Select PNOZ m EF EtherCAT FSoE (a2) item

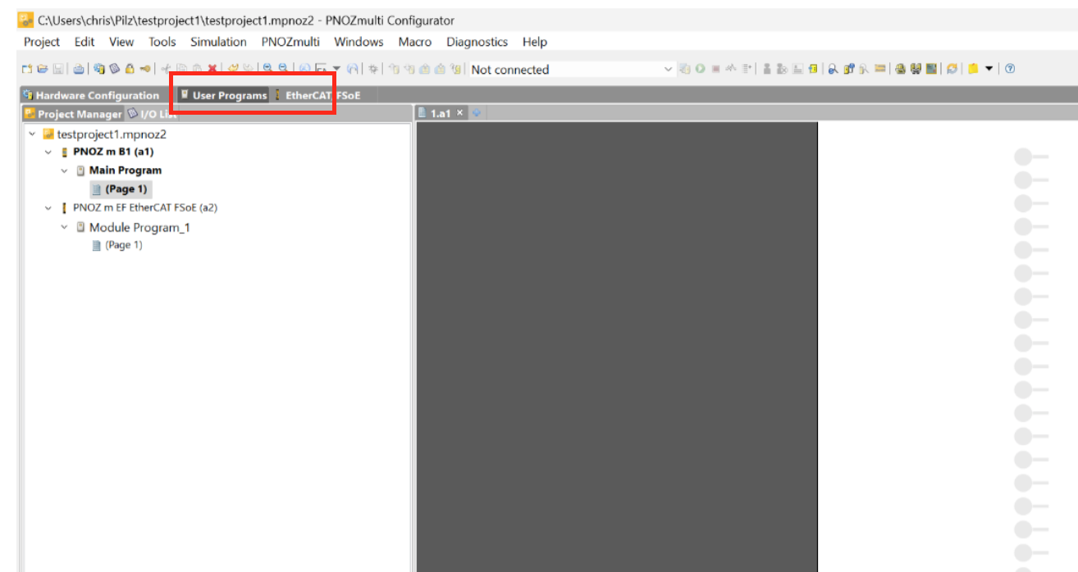pyautogui.click(x=145, y=208)
